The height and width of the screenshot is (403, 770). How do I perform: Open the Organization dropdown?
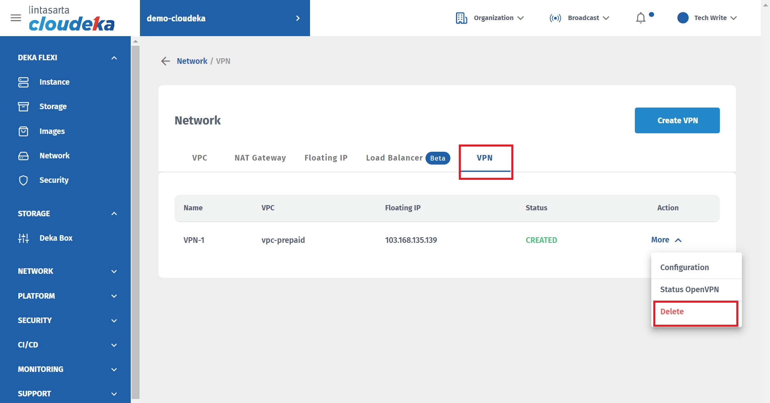coord(490,18)
